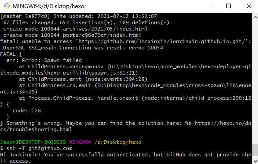Click the scrollbar down arrow

(255, 161)
